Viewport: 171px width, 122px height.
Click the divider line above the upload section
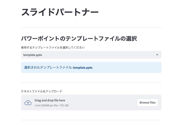coord(91,83)
